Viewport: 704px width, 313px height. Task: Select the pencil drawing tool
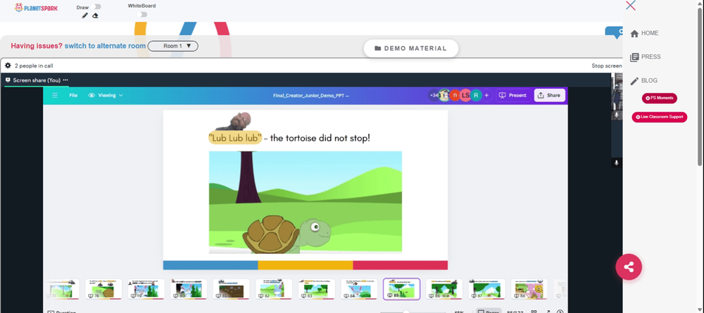click(85, 15)
